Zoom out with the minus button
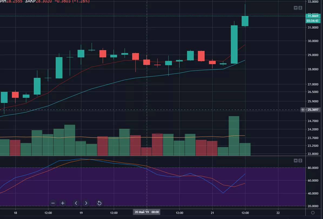Image resolution: width=323 pixels, height=219 pixels. click(x=53, y=203)
